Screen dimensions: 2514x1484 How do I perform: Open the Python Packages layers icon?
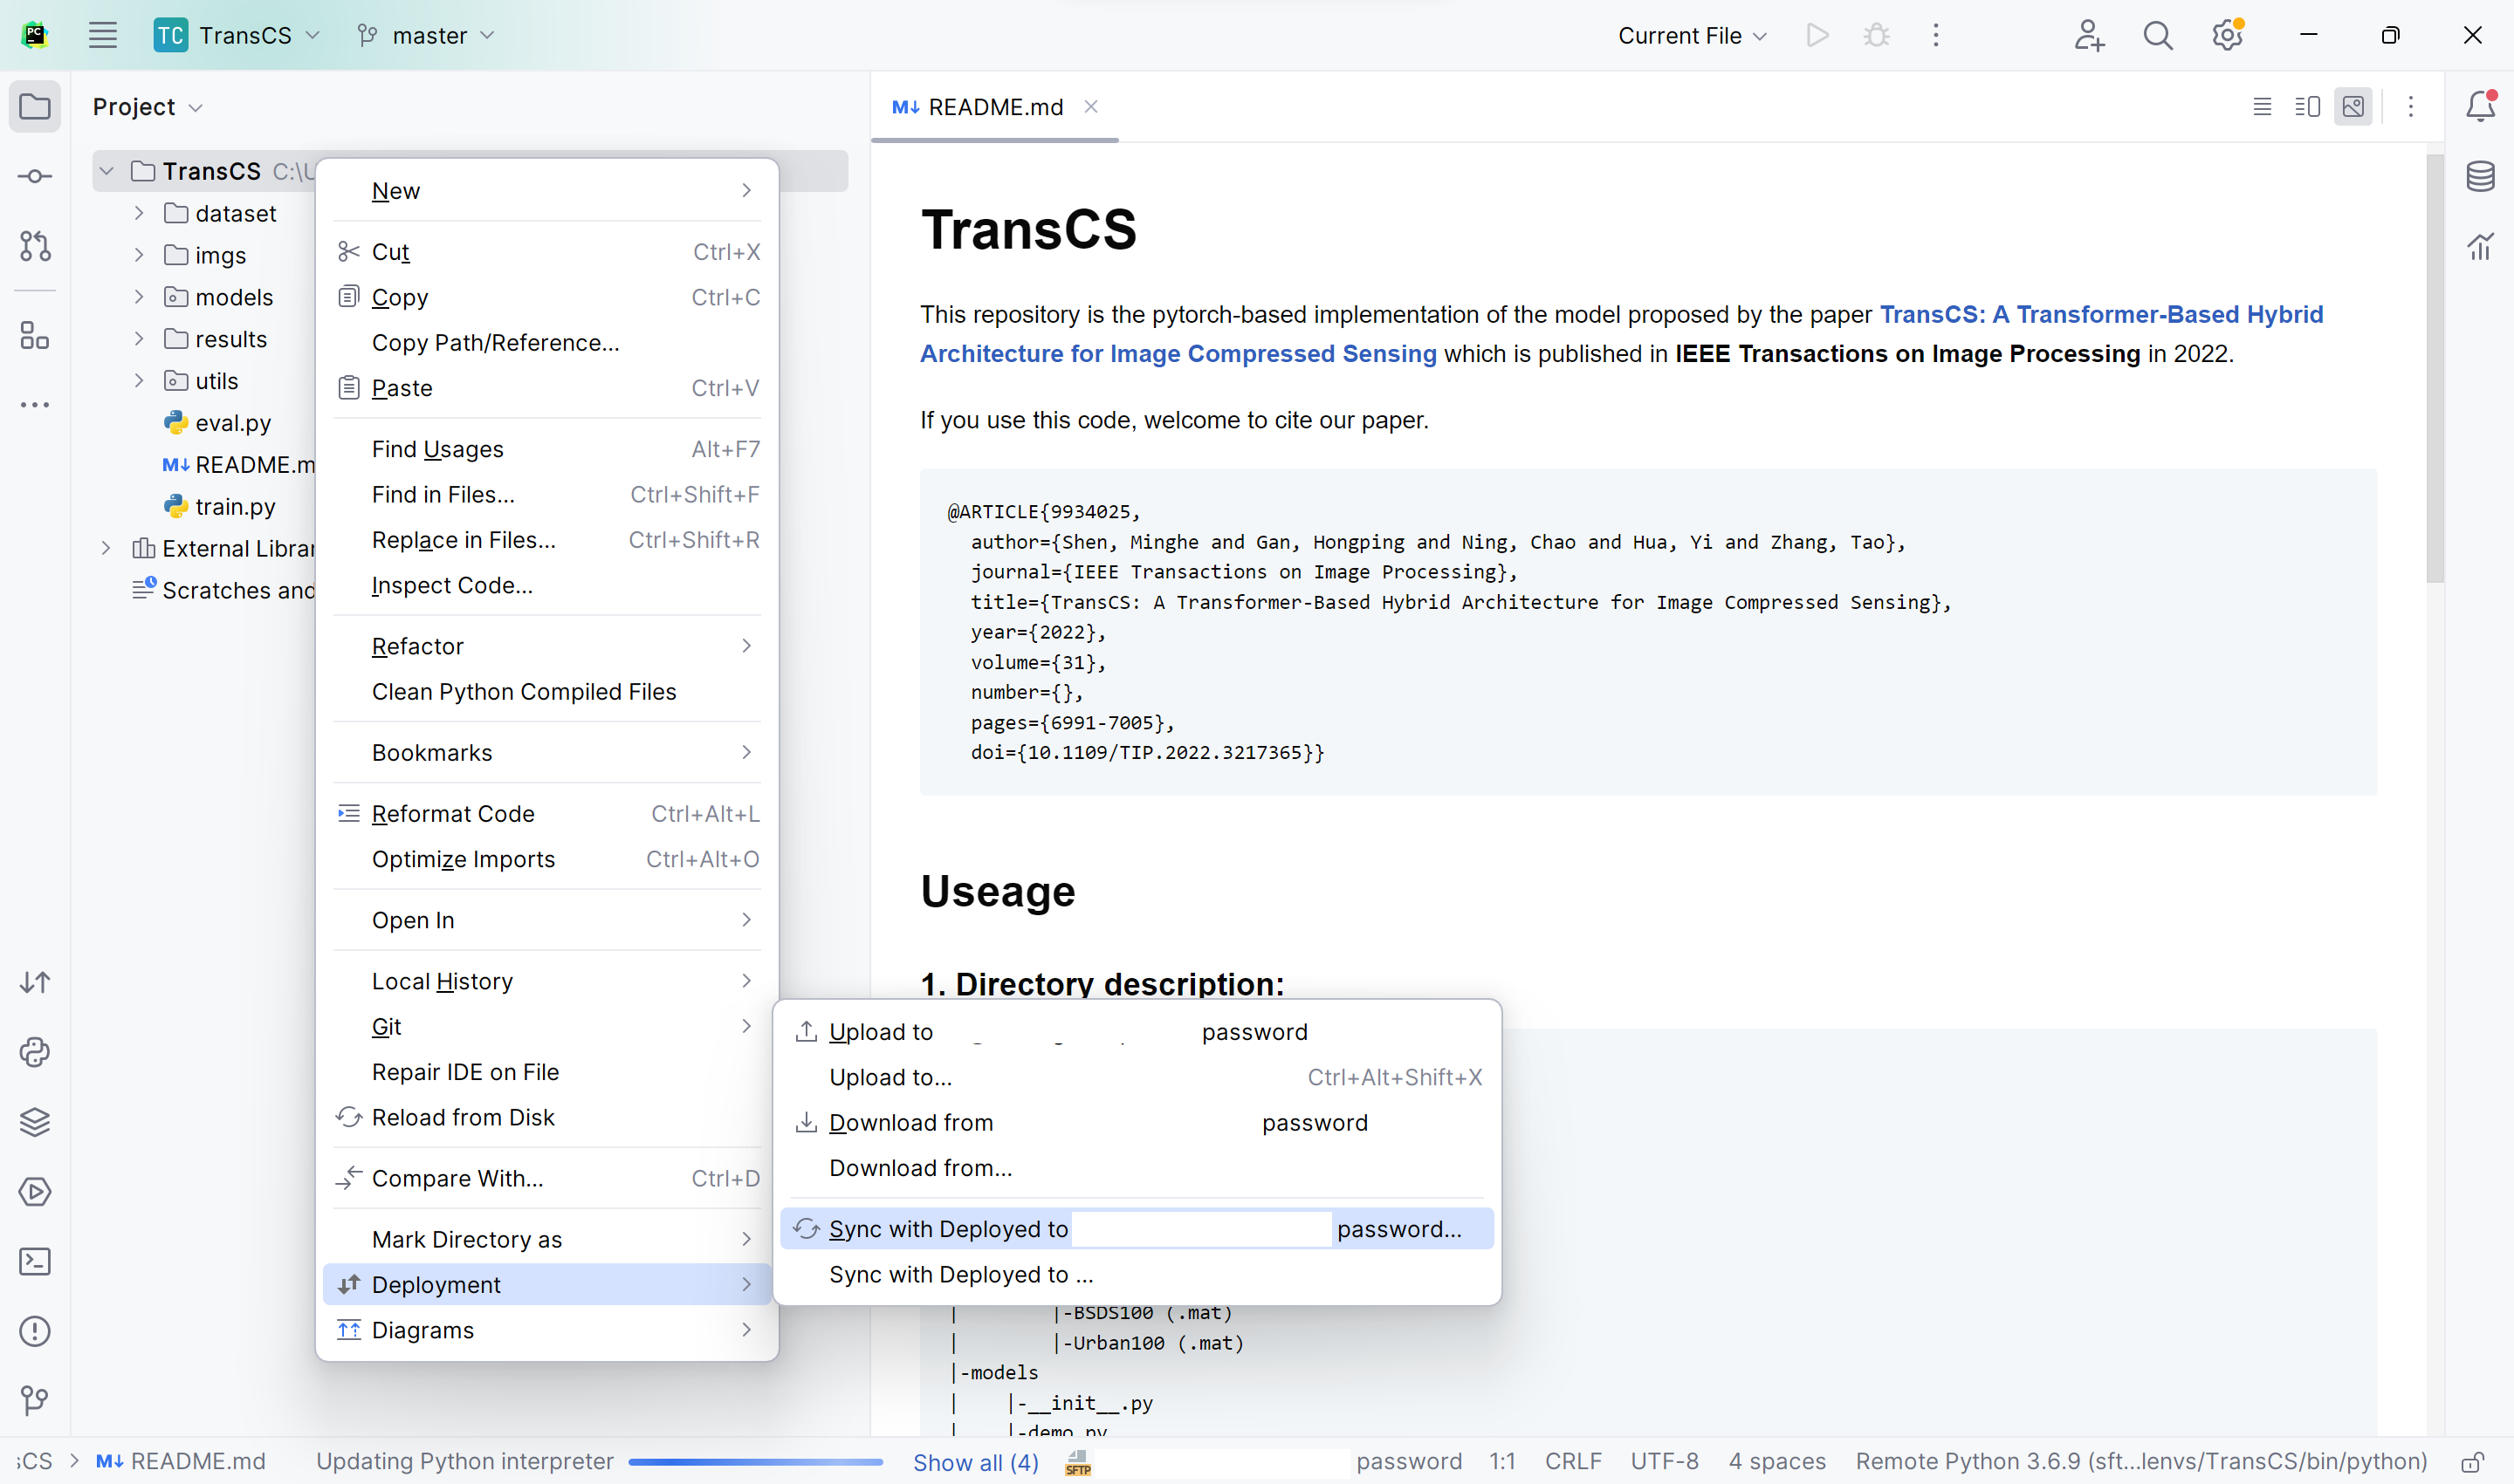coord(35,1122)
